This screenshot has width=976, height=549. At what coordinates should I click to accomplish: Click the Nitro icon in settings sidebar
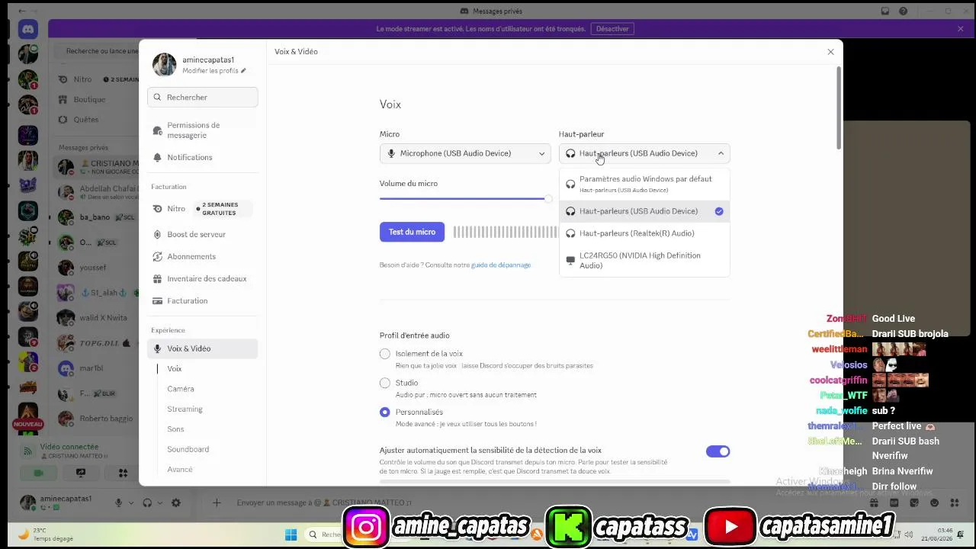coord(158,208)
